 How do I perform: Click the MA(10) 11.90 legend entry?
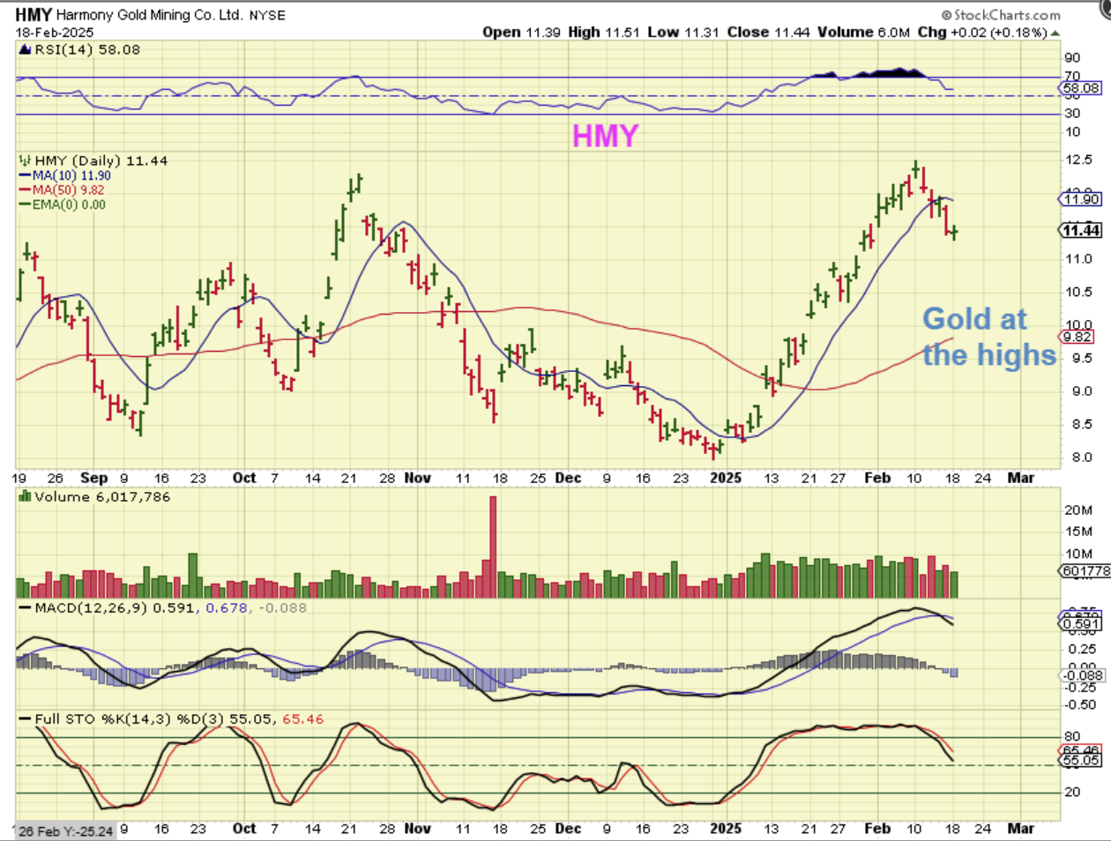click(72, 175)
